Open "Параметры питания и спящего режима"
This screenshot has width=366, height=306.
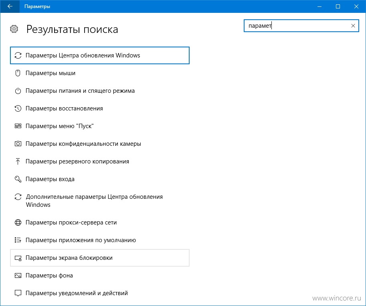100,91
